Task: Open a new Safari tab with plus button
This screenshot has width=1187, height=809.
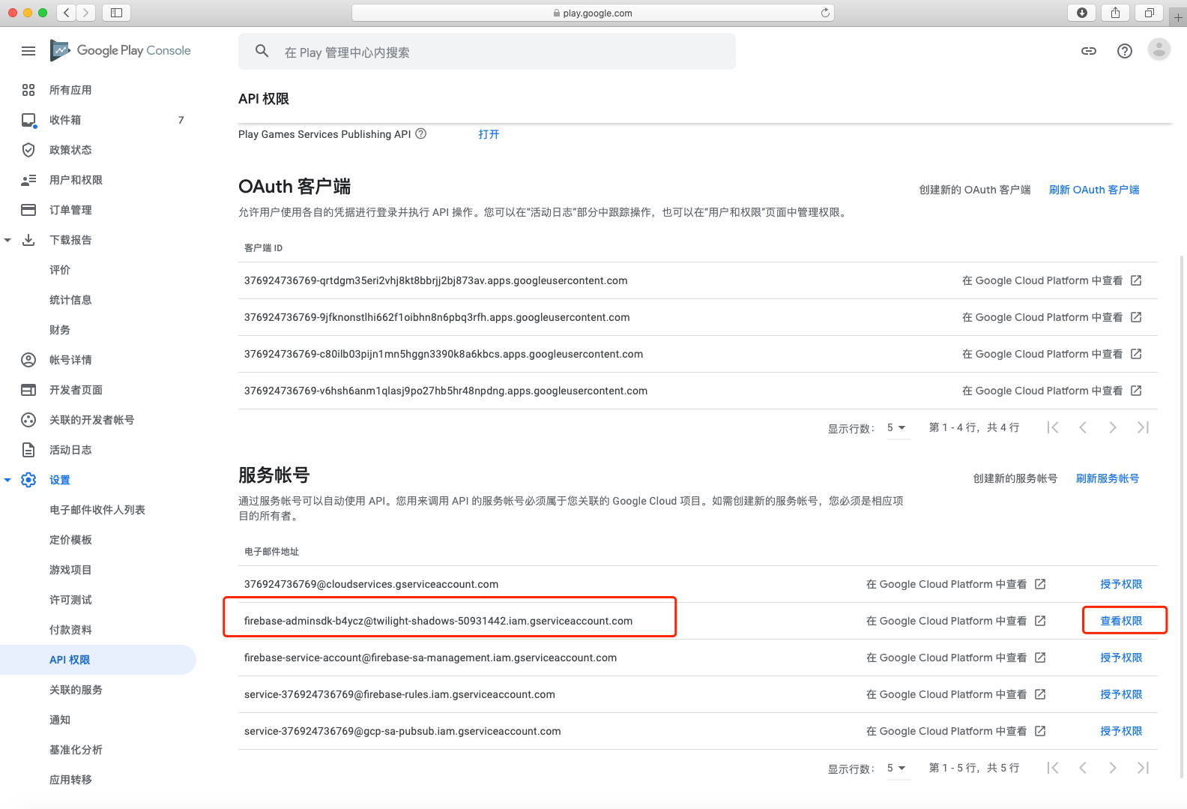Action: pyautogui.click(x=1178, y=17)
